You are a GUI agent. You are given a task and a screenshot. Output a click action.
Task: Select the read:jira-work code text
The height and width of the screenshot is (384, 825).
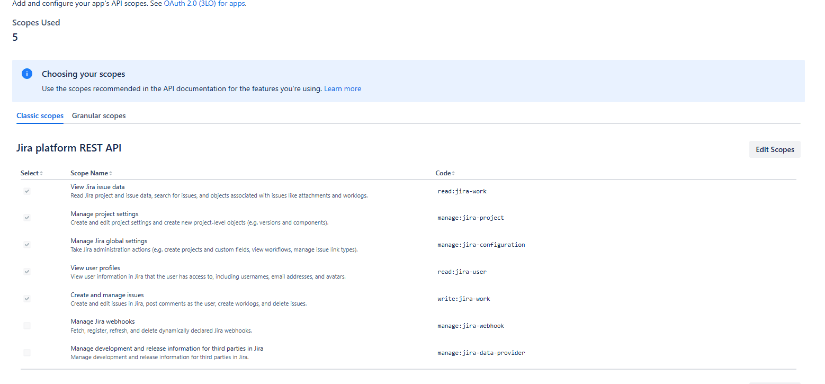462,191
